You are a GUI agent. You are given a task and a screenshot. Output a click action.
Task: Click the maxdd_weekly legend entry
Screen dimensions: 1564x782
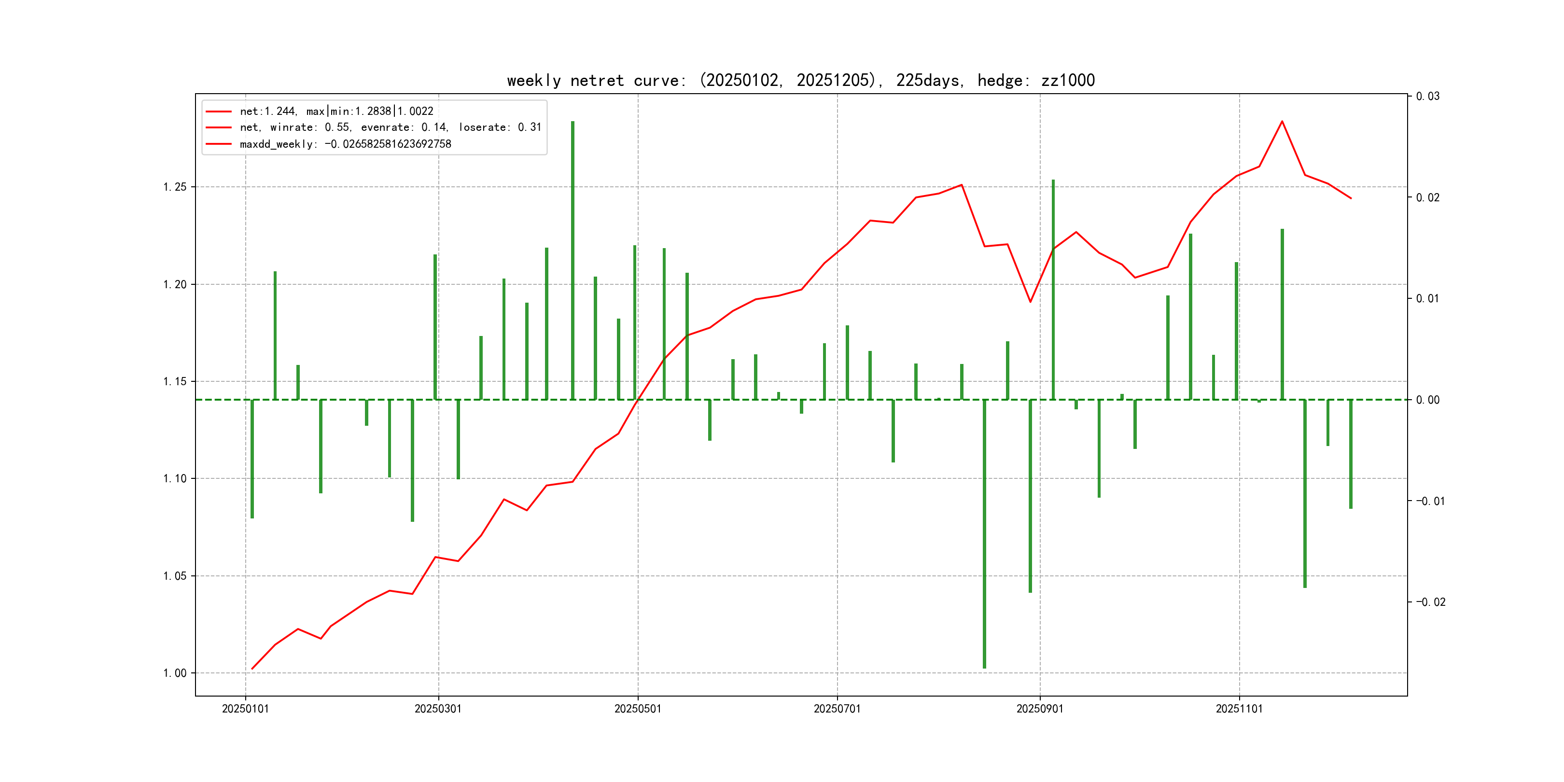(345, 144)
